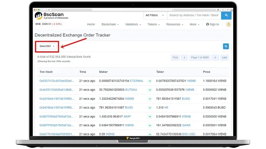Click the BscScan logo
This screenshot has width=266, height=149.
(x=52, y=16)
